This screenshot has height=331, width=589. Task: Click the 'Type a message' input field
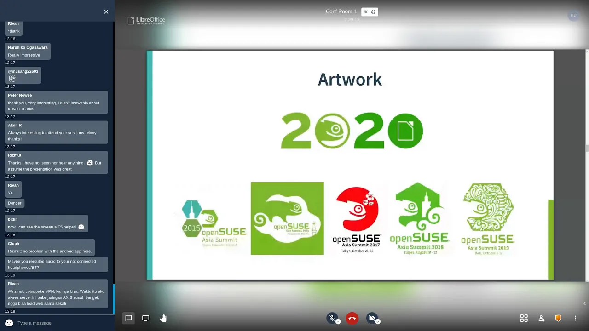coord(64,323)
